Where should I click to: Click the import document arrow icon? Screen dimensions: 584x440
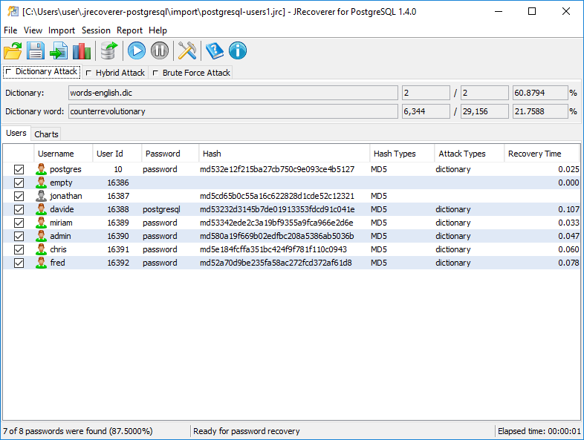(59, 51)
